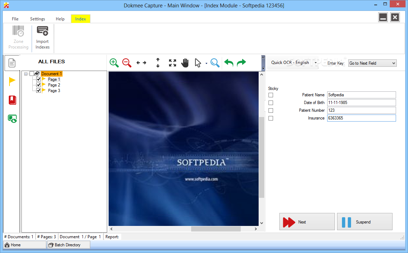The width and height of the screenshot is (408, 253).
Task: Uncheck the Page 3 checkbox
Action: coord(39,91)
